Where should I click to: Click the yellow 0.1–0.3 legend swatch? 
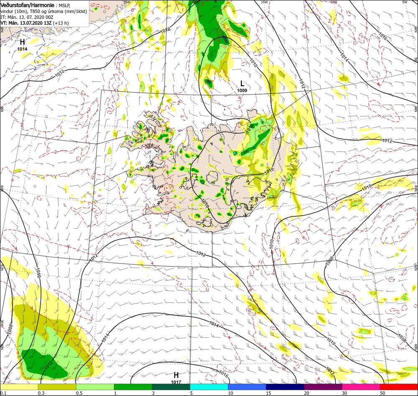(19, 387)
